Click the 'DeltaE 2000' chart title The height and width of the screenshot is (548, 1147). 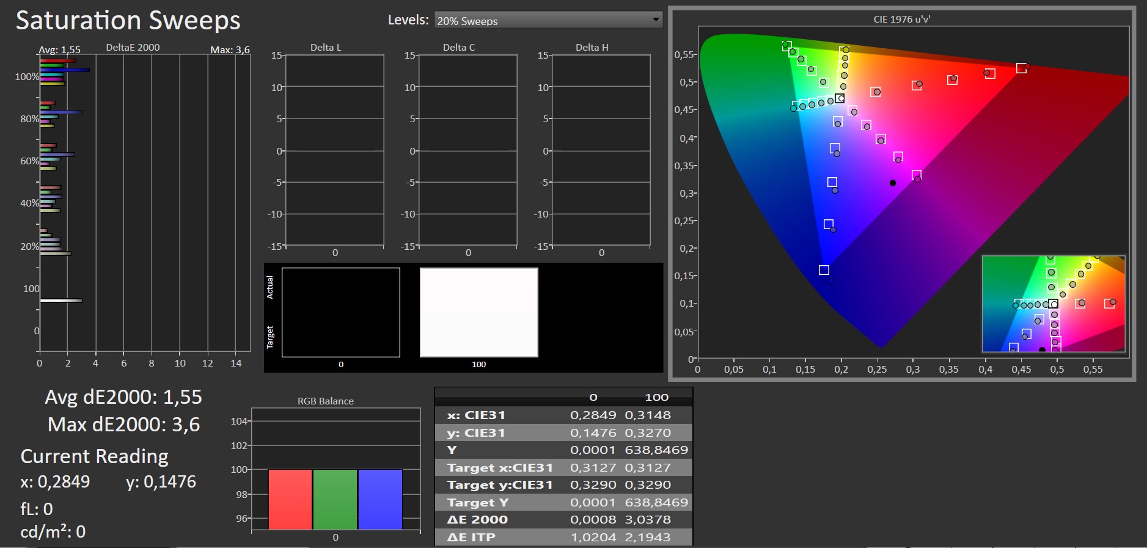133,47
